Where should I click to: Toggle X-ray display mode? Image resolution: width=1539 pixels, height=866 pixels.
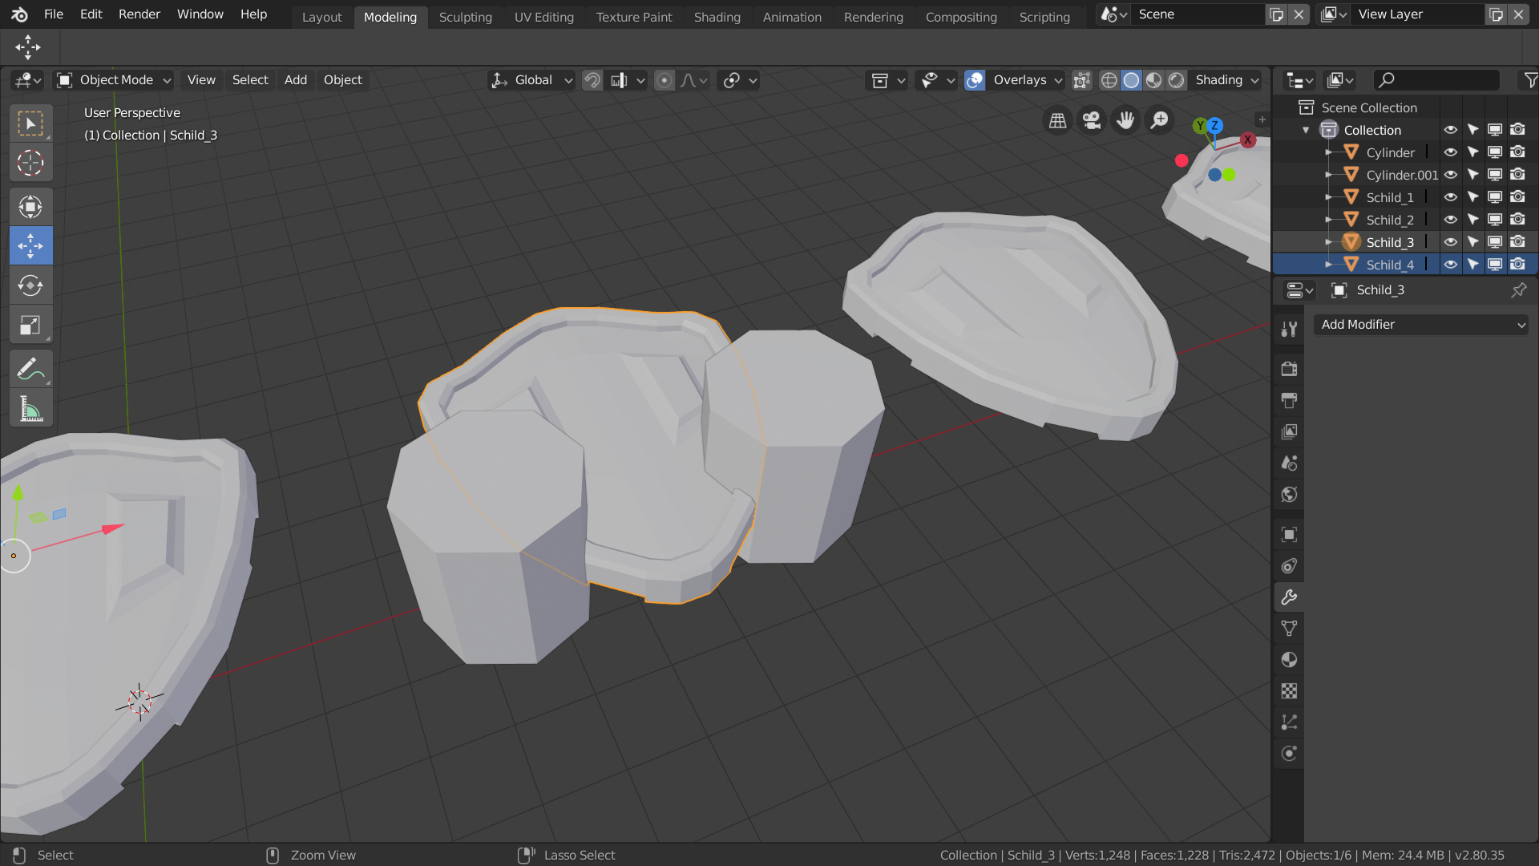pos(1081,80)
